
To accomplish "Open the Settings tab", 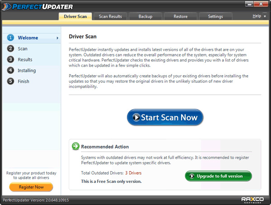I will point(215,16).
